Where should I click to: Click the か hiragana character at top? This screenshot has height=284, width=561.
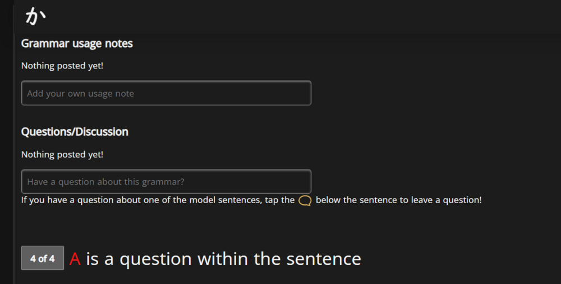pos(34,17)
